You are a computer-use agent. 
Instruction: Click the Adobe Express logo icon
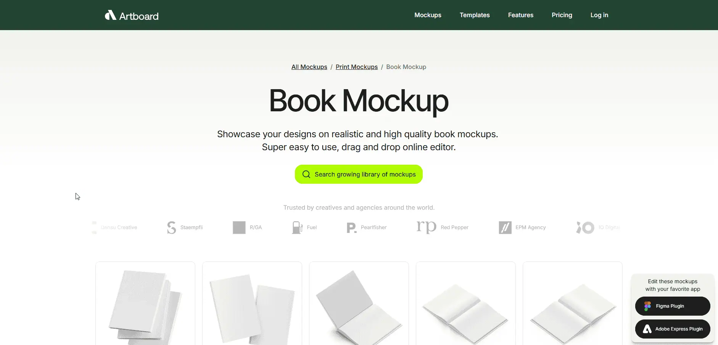click(x=647, y=329)
